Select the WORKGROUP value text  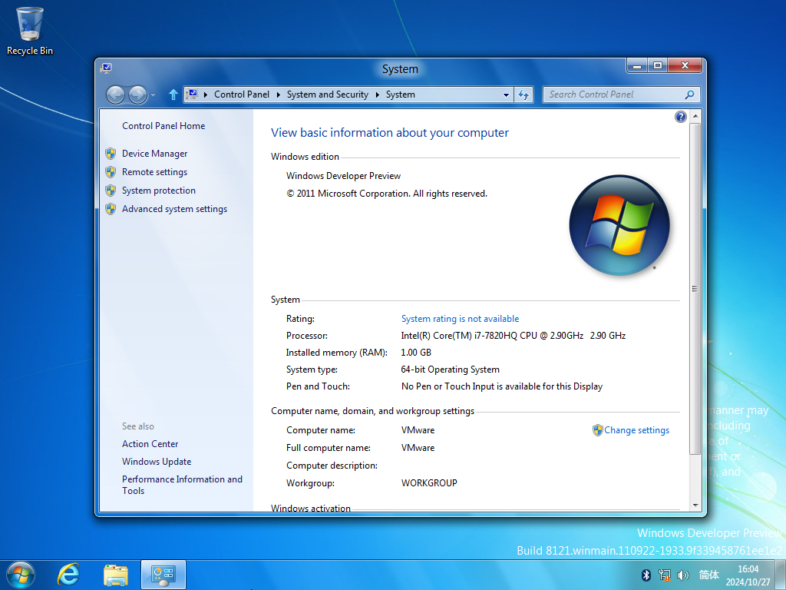click(429, 483)
